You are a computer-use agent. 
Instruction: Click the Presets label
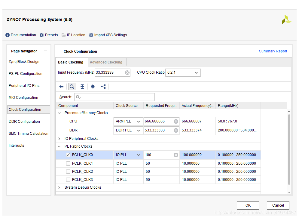[x=51, y=35]
